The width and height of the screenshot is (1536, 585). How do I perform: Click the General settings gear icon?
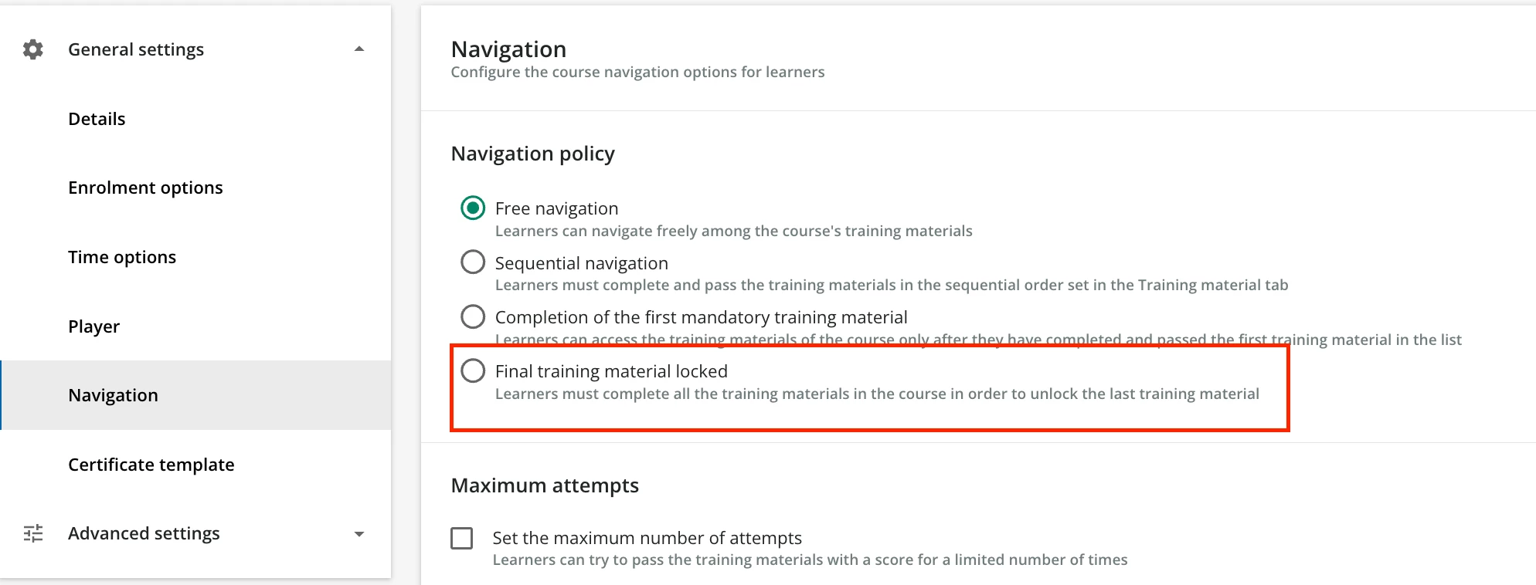(x=32, y=49)
